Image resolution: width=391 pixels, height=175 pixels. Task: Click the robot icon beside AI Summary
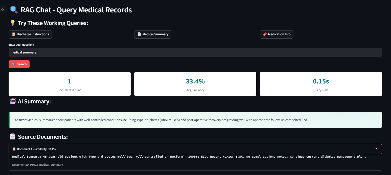12,102
